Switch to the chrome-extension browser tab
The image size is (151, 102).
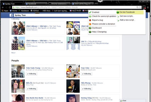[59, 4]
